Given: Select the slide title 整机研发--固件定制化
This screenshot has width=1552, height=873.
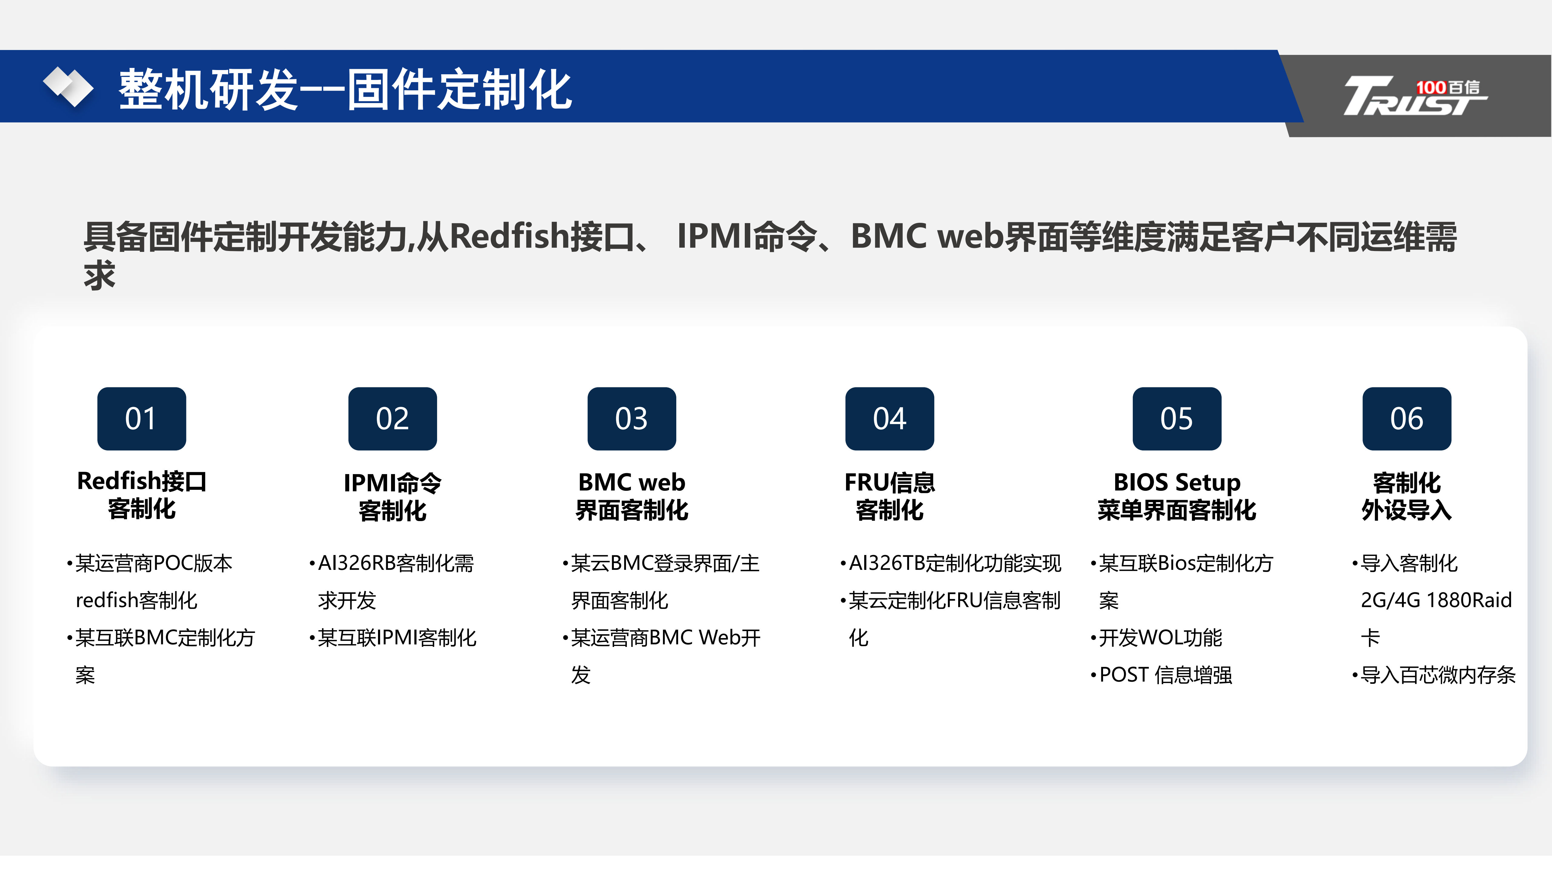Looking at the screenshot, I should coord(345,89).
